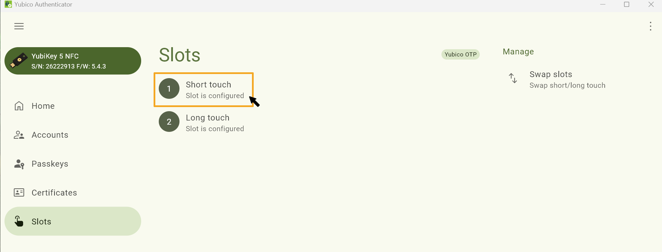Open the Home page from sidebar
Image resolution: width=662 pixels, height=252 pixels.
(x=43, y=106)
